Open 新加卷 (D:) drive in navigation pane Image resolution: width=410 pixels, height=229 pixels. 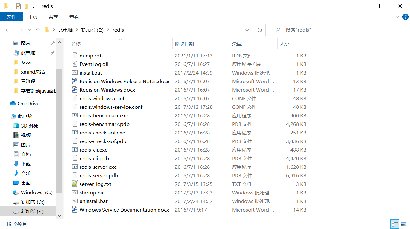32,202
